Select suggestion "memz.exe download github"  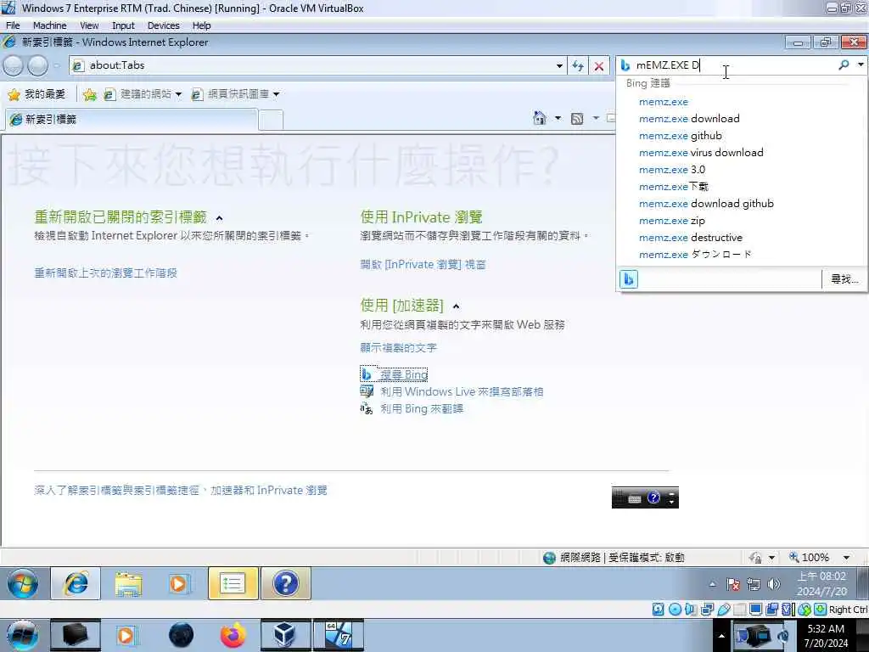tap(706, 204)
